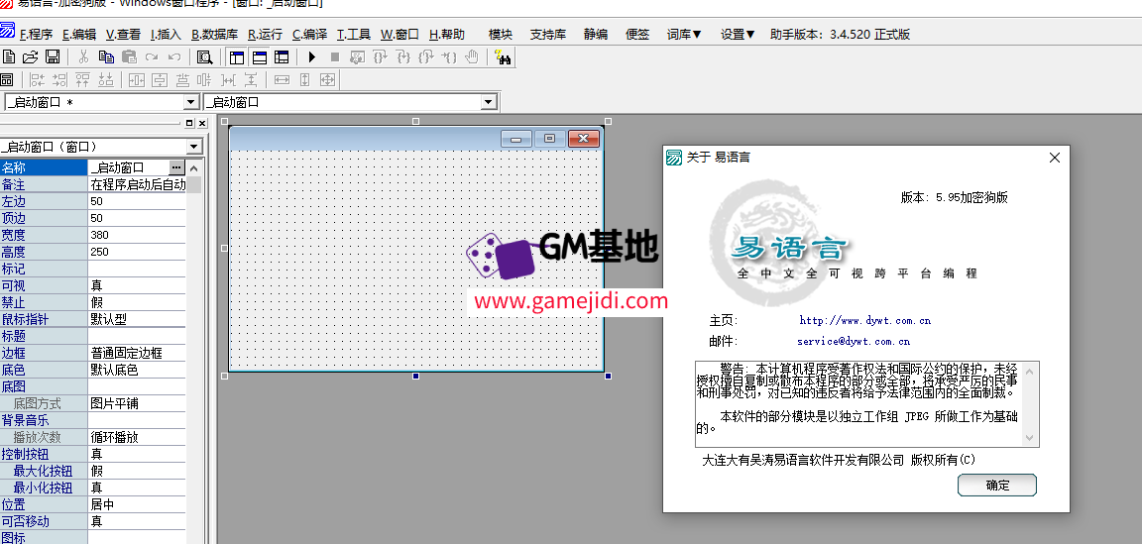The image size is (1142, 544).
Task: Close the 关于 易语言 dialog
Action: 1054,158
